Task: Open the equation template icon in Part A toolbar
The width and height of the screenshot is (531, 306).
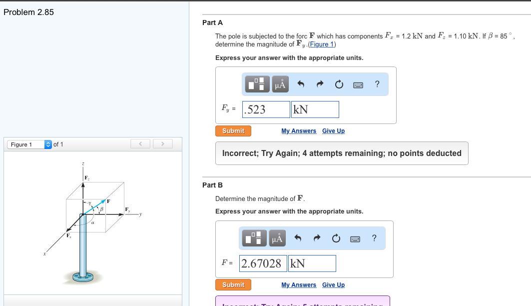Action: pos(257,84)
